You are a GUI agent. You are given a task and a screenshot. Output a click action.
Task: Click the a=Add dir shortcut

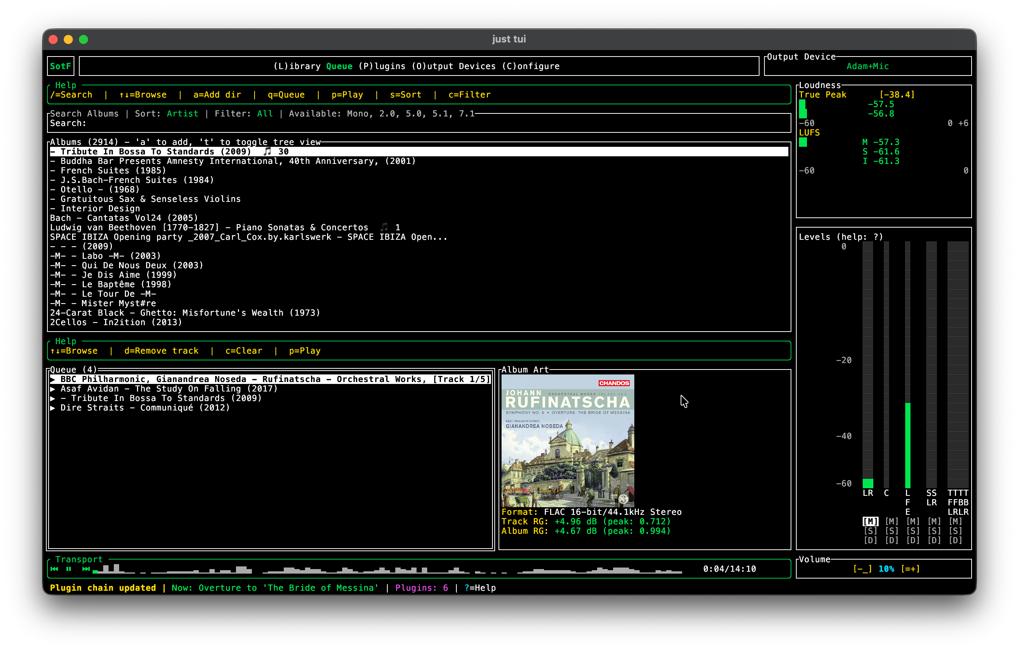pos(217,95)
